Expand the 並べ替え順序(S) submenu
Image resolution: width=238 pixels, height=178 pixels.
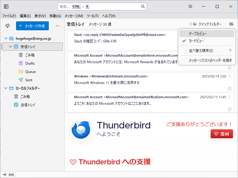pos(207,50)
